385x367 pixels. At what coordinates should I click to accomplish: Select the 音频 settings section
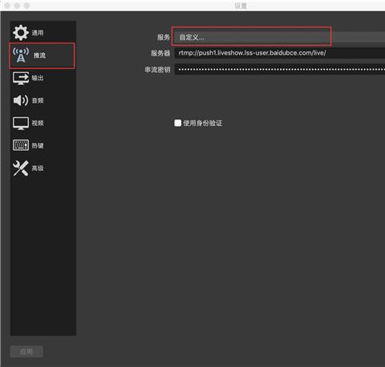(x=43, y=100)
